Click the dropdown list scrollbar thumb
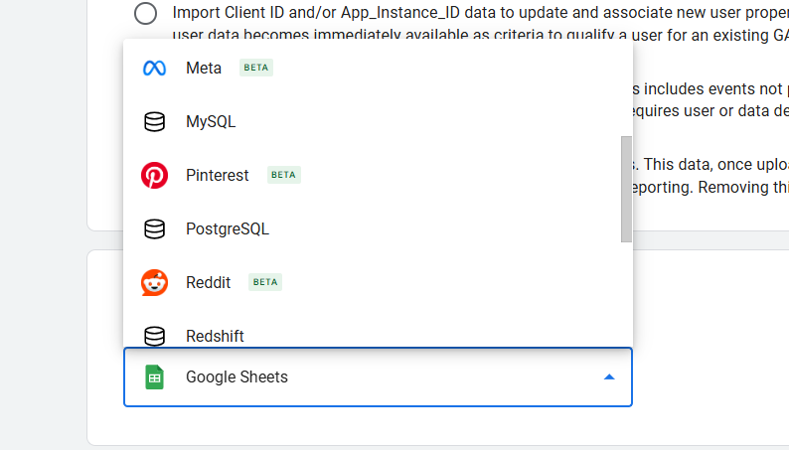 click(x=626, y=189)
